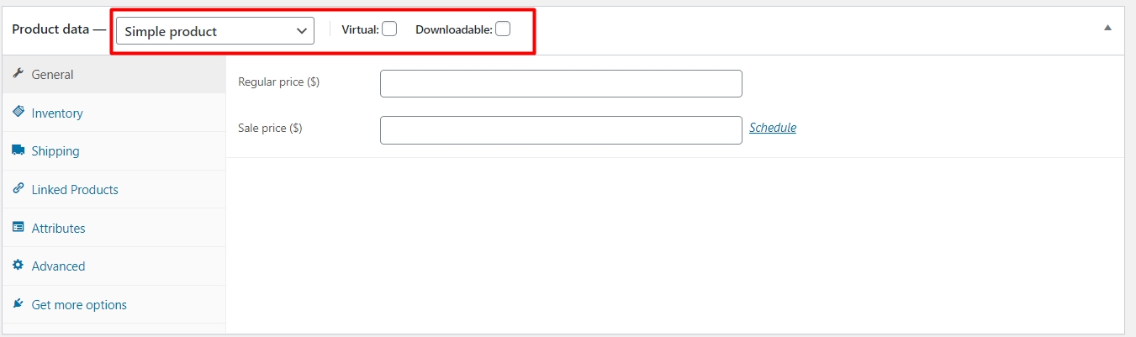Screen dimensions: 1136x337
Task: Open the Simple product type dropdown
Action: (215, 31)
